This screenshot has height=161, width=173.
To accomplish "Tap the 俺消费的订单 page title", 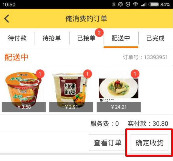I will 86,19.
